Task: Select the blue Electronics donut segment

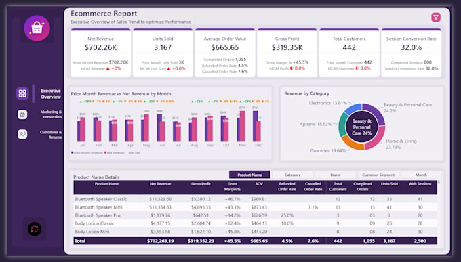Action: point(353,108)
